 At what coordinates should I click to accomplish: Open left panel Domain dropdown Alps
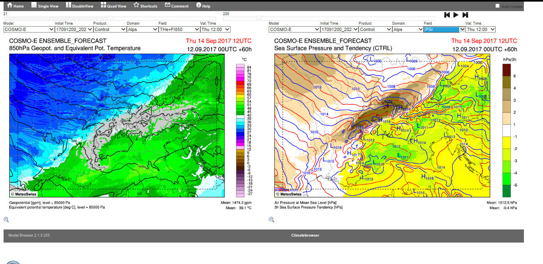pyautogui.click(x=142, y=29)
